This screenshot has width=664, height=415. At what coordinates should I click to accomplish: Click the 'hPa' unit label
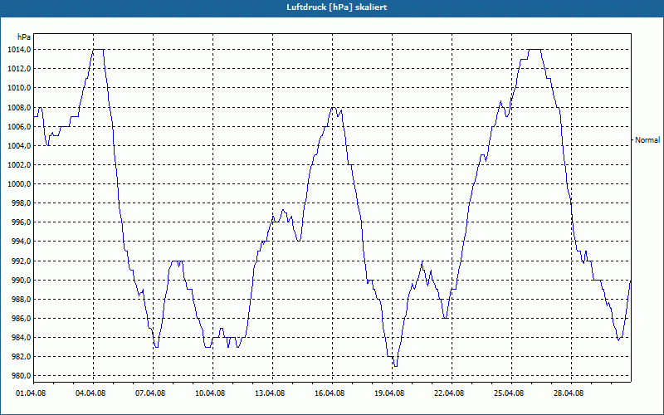tap(24, 37)
